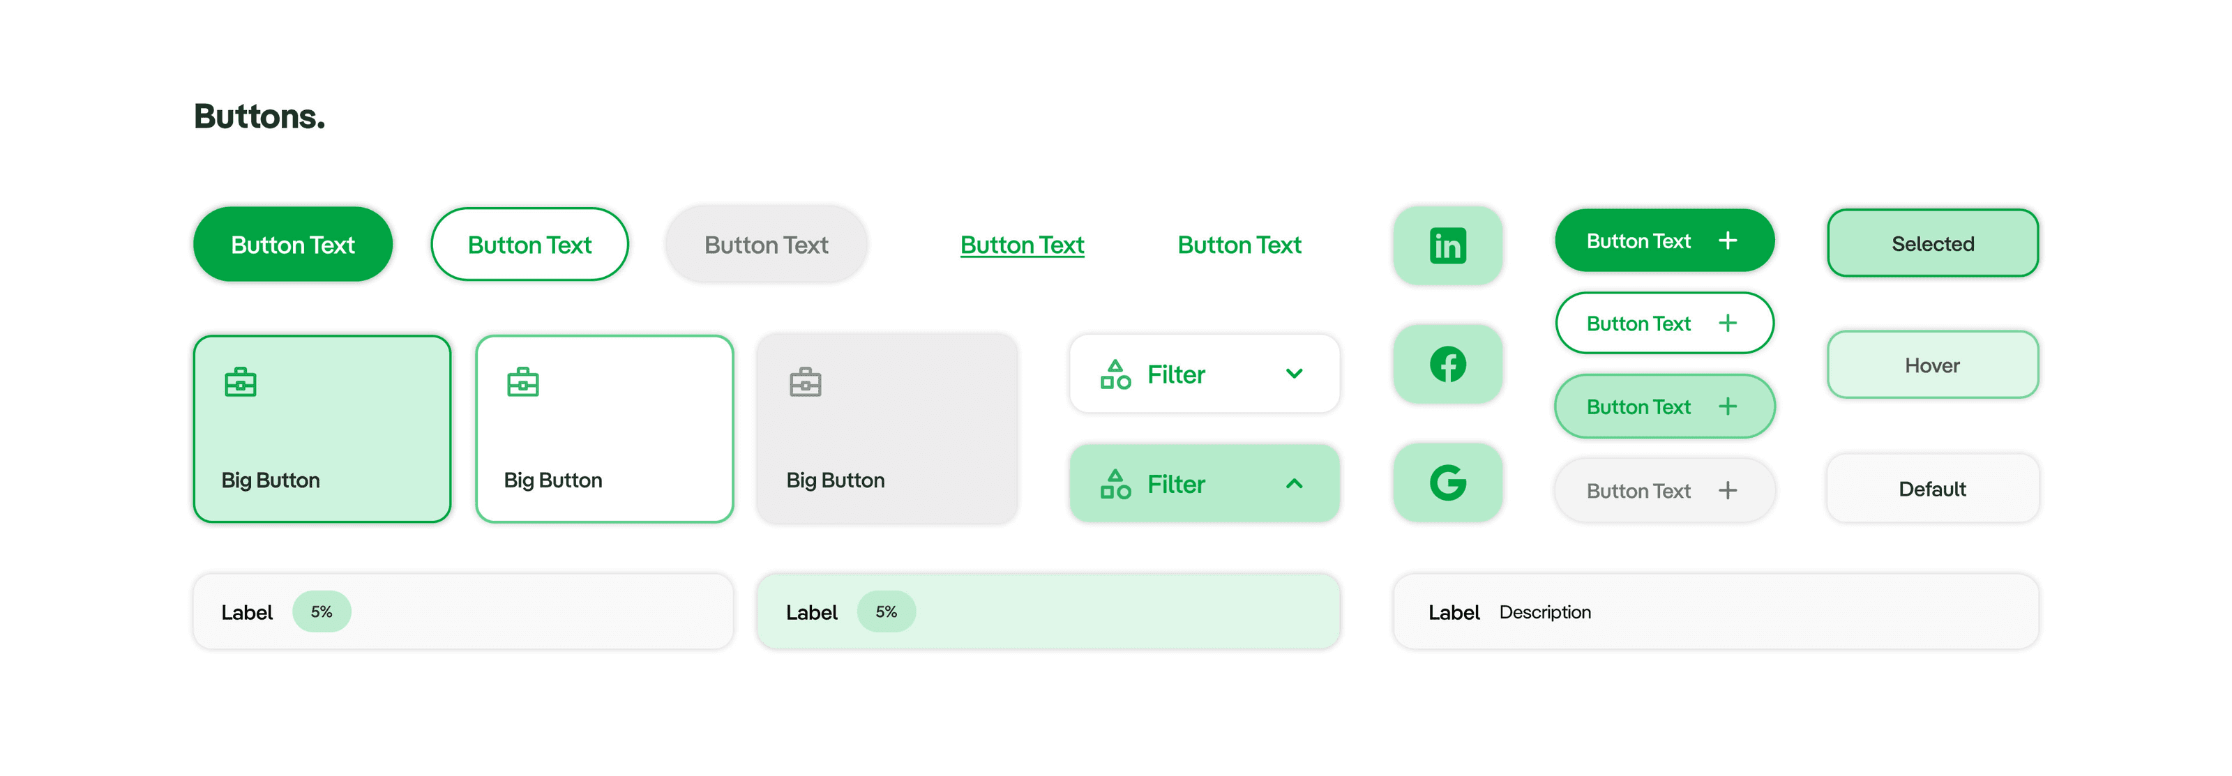The width and height of the screenshot is (2232, 776).
Task: Click the Google icon button
Action: pos(1447,482)
